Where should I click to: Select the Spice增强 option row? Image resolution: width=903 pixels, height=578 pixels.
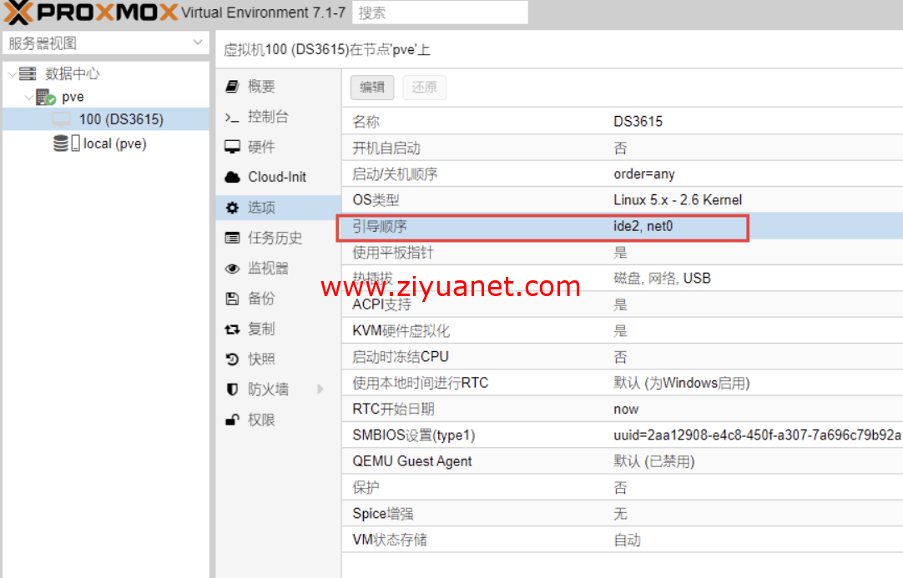click(623, 514)
